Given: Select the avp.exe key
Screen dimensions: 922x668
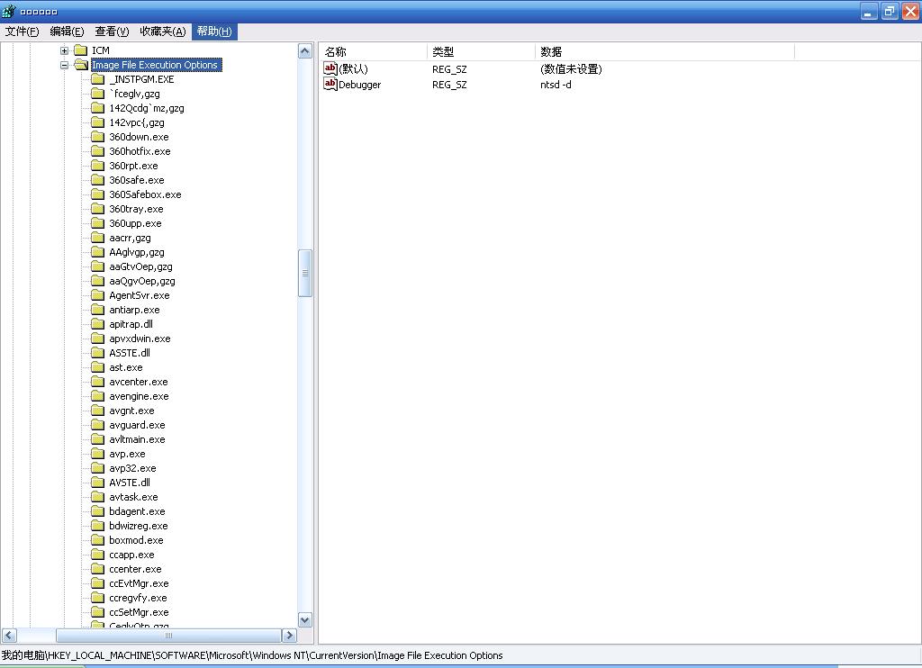Looking at the screenshot, I should click(127, 454).
